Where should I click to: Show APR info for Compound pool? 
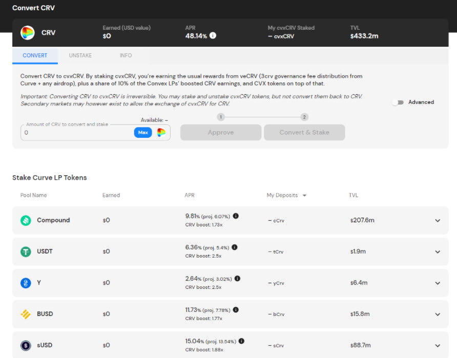[x=236, y=216]
